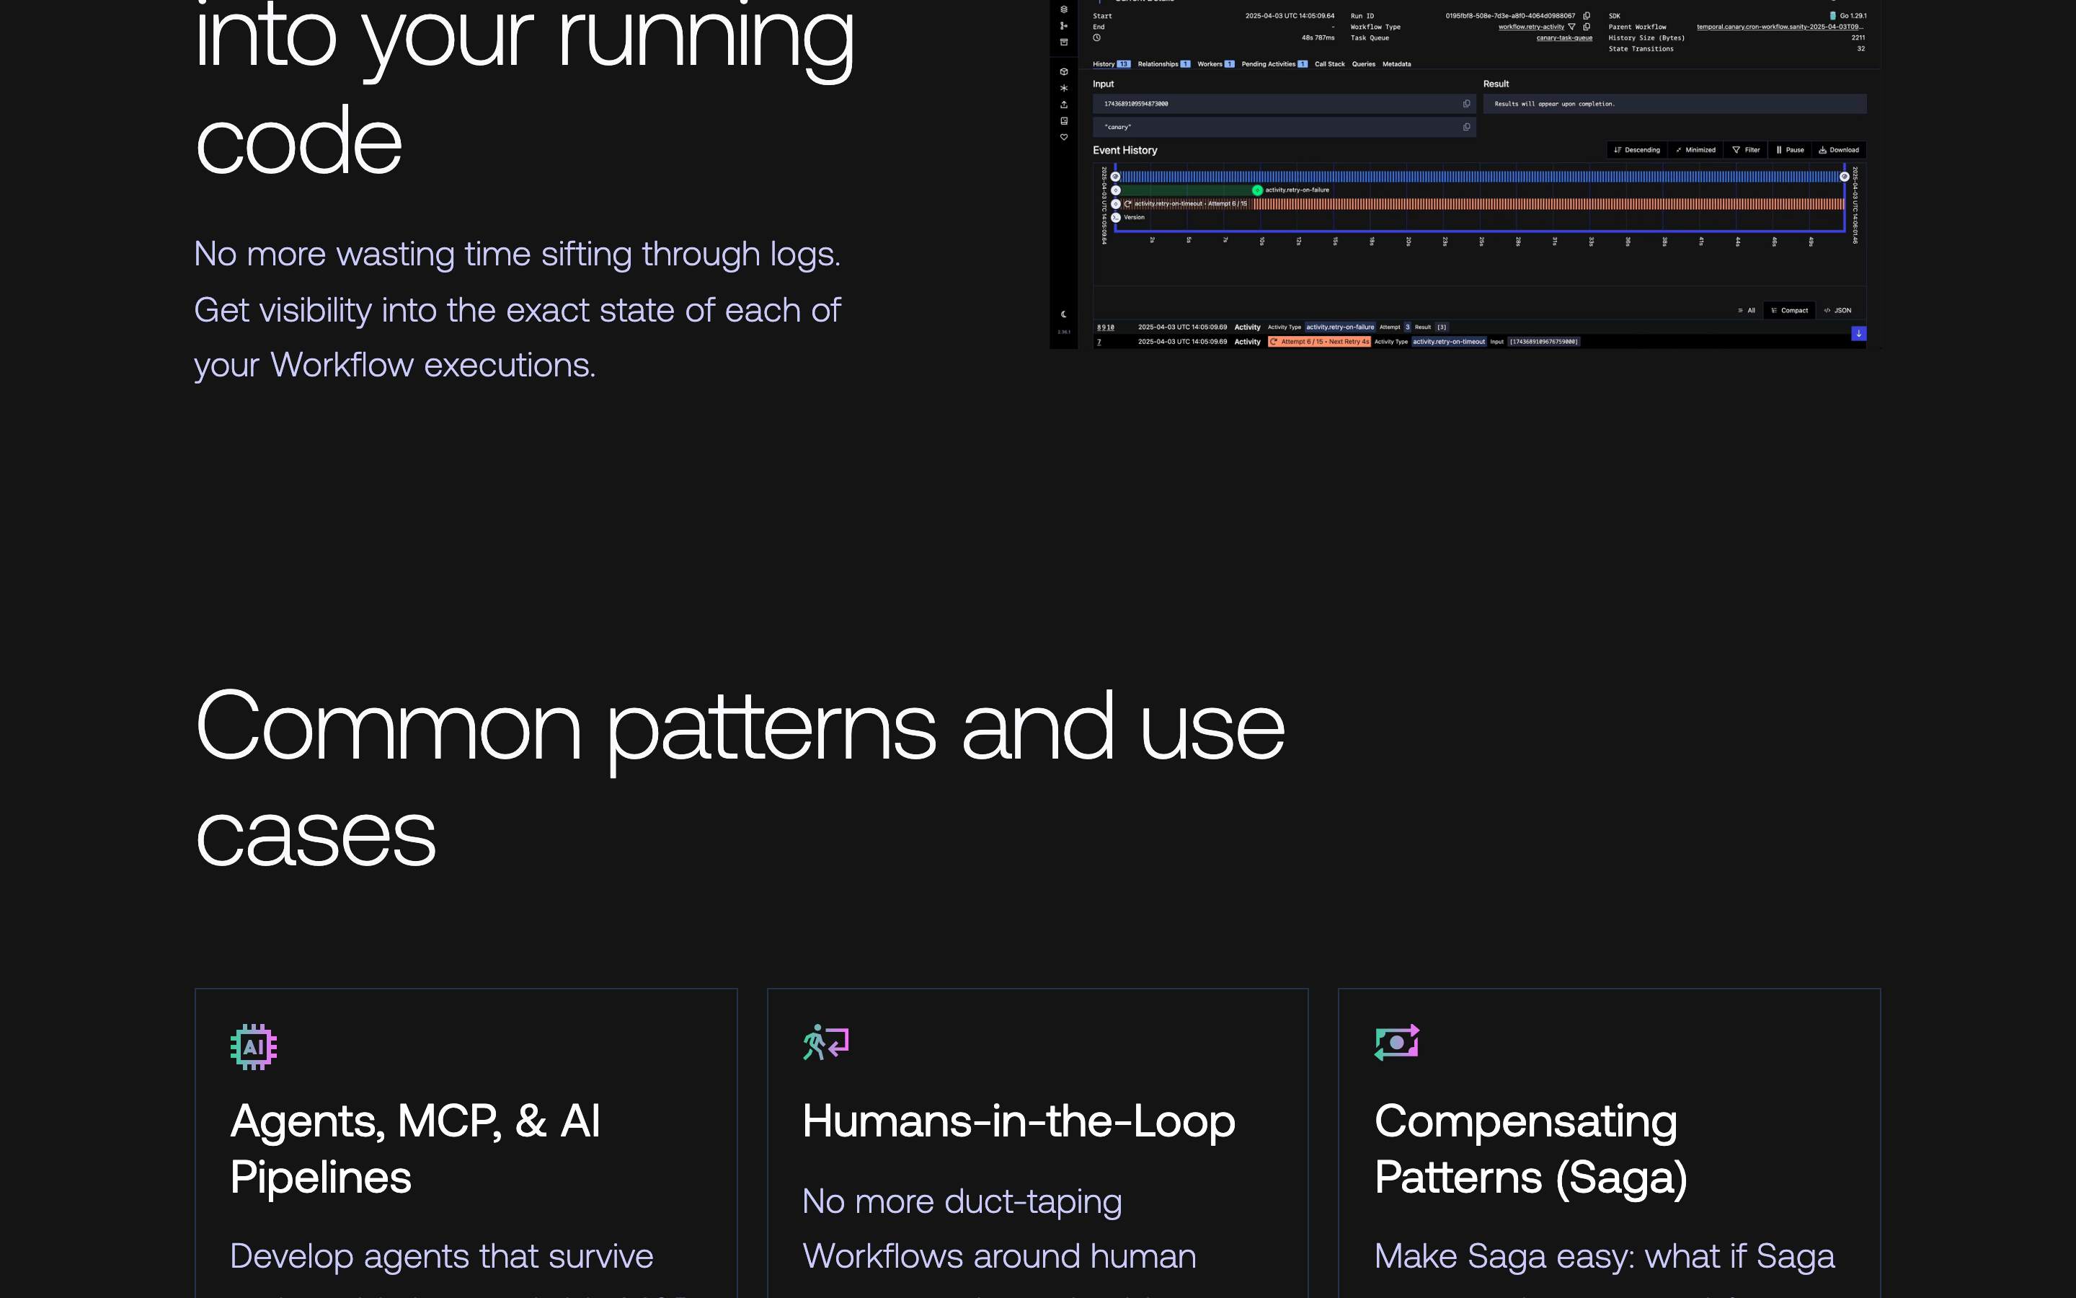The image size is (2076, 1298).
Task: Open the Agents, MCP, & AI Pipelines card heading
Action: click(414, 1149)
